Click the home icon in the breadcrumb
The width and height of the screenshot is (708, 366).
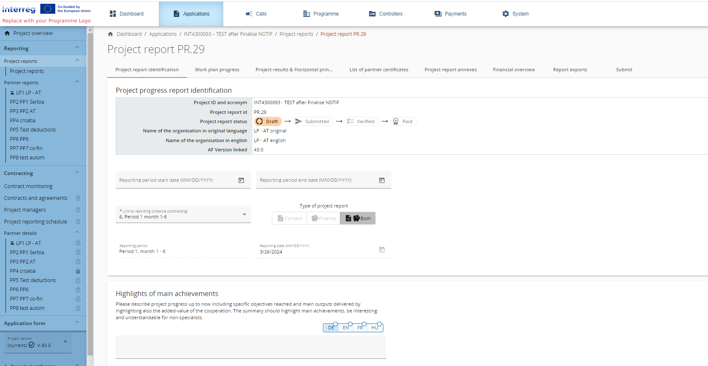click(x=110, y=34)
